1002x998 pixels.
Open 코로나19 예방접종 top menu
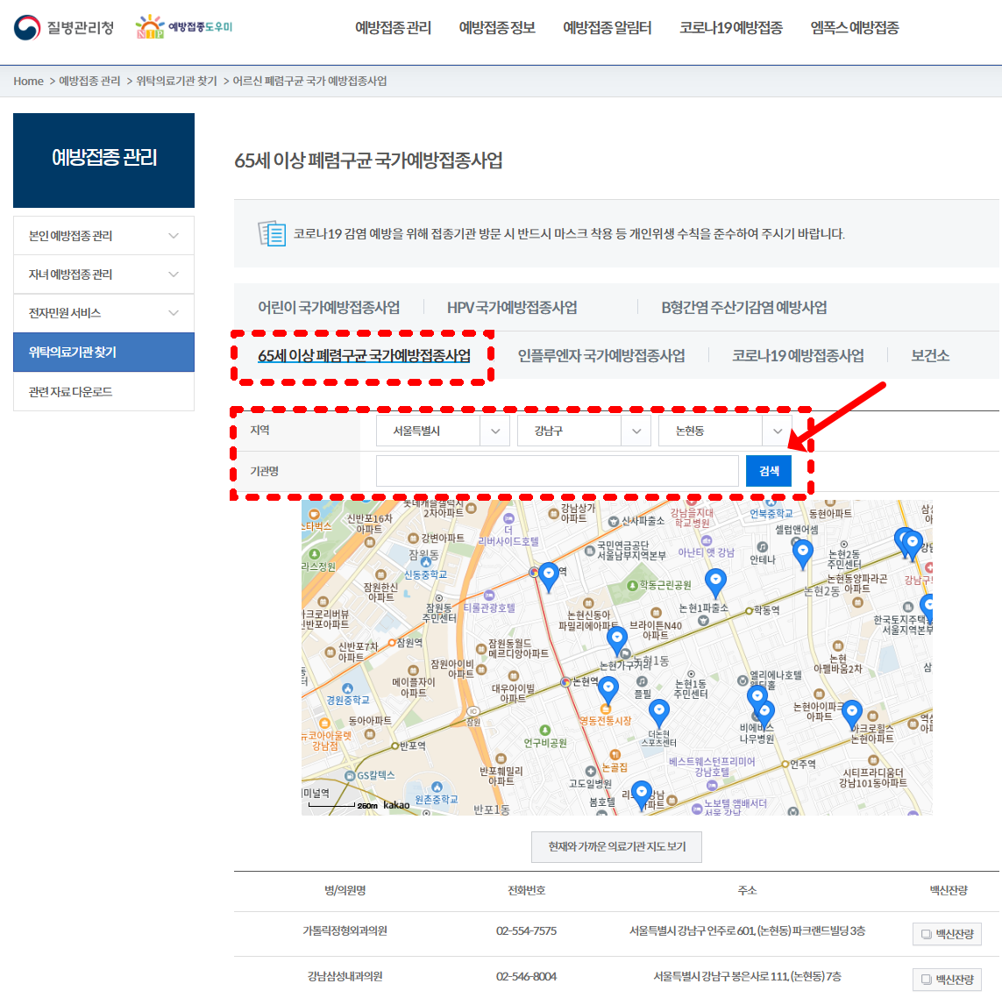tap(730, 27)
